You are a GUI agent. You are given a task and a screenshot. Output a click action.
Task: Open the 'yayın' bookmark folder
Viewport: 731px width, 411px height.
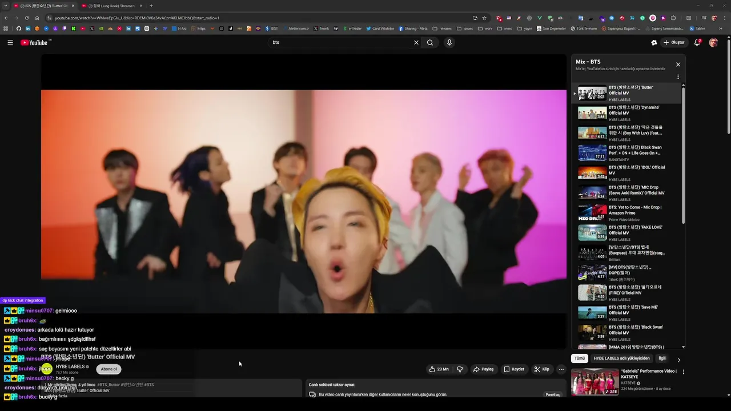[x=524, y=29]
